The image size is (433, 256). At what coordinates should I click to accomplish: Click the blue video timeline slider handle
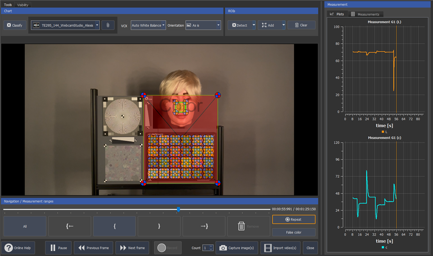tap(178, 210)
